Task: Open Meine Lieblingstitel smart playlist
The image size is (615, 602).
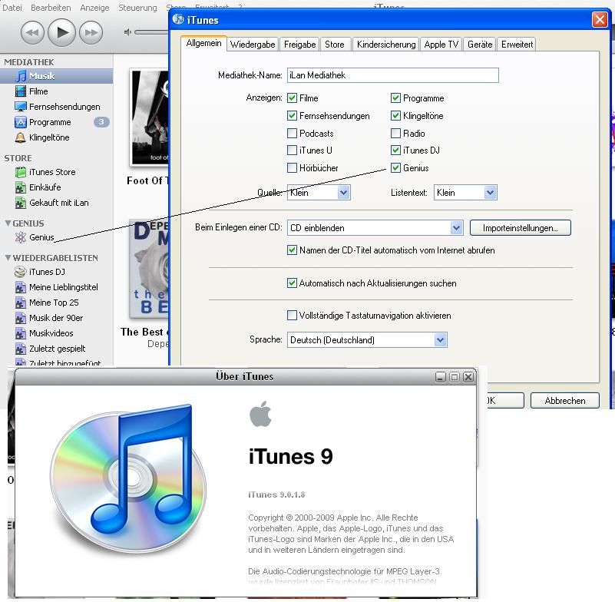Action: pos(57,287)
